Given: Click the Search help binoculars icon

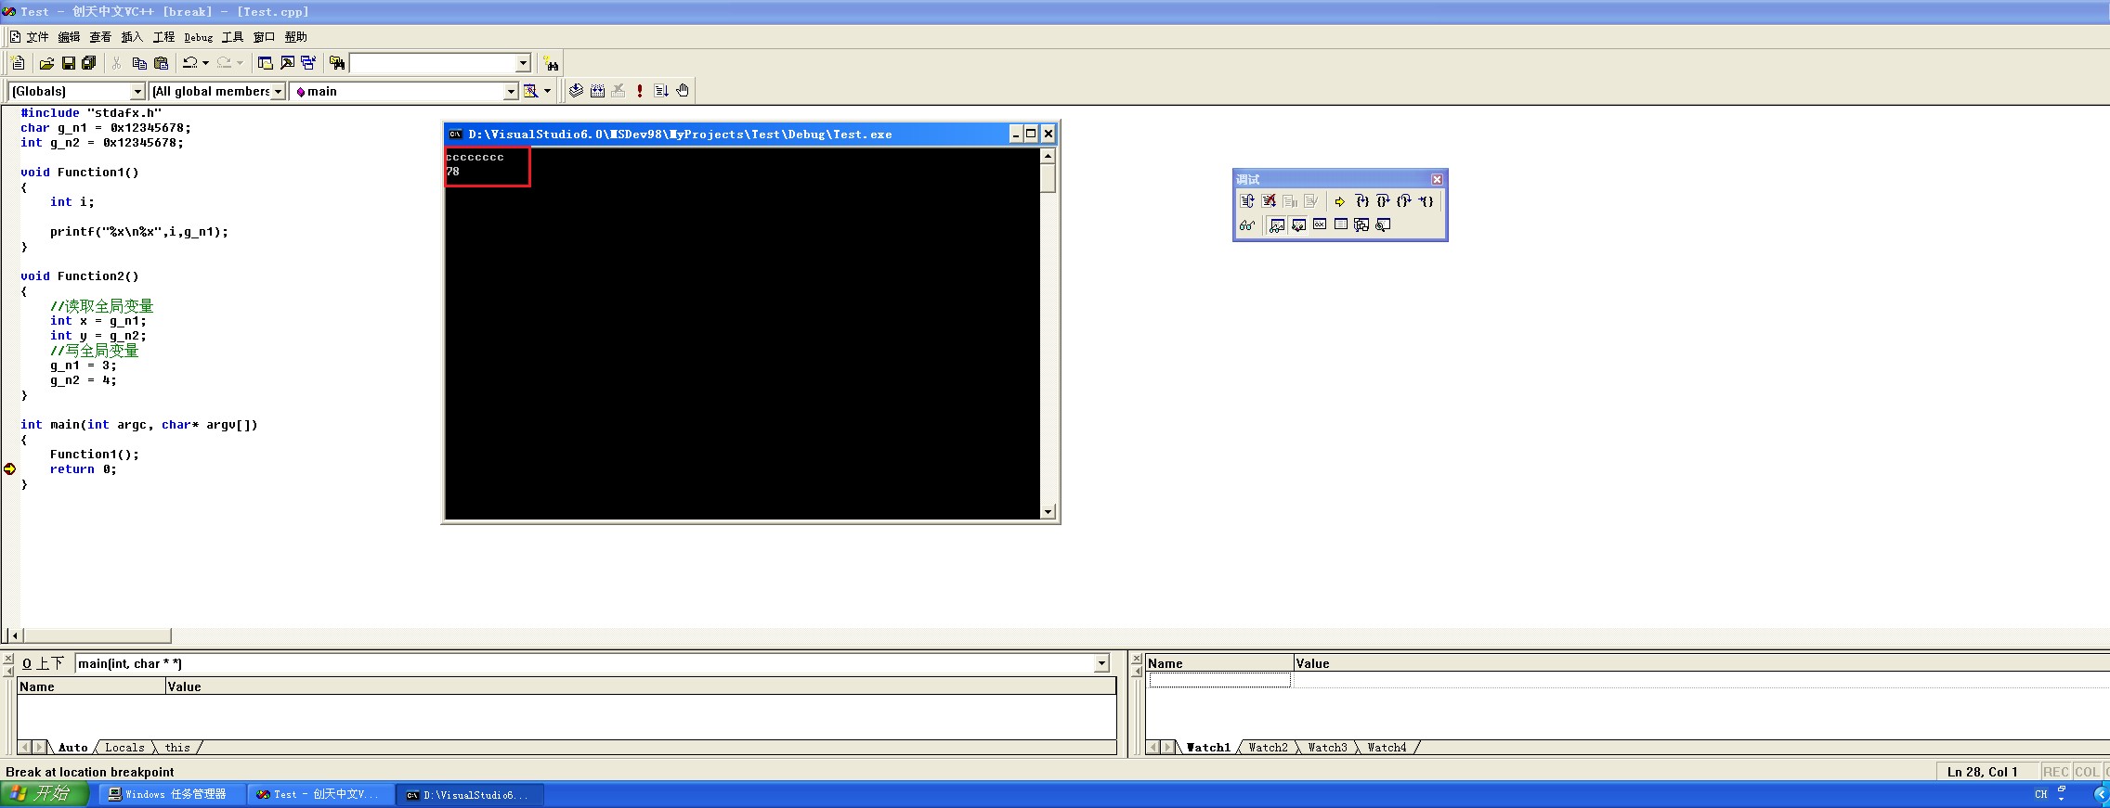Looking at the screenshot, I should coord(552,63).
